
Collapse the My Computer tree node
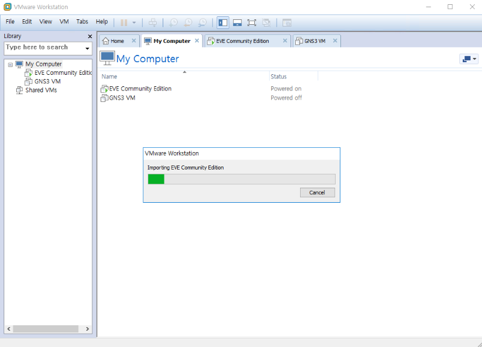pos(10,65)
